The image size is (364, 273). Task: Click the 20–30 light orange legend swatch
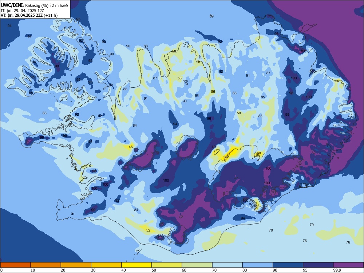[x=76, y=265]
